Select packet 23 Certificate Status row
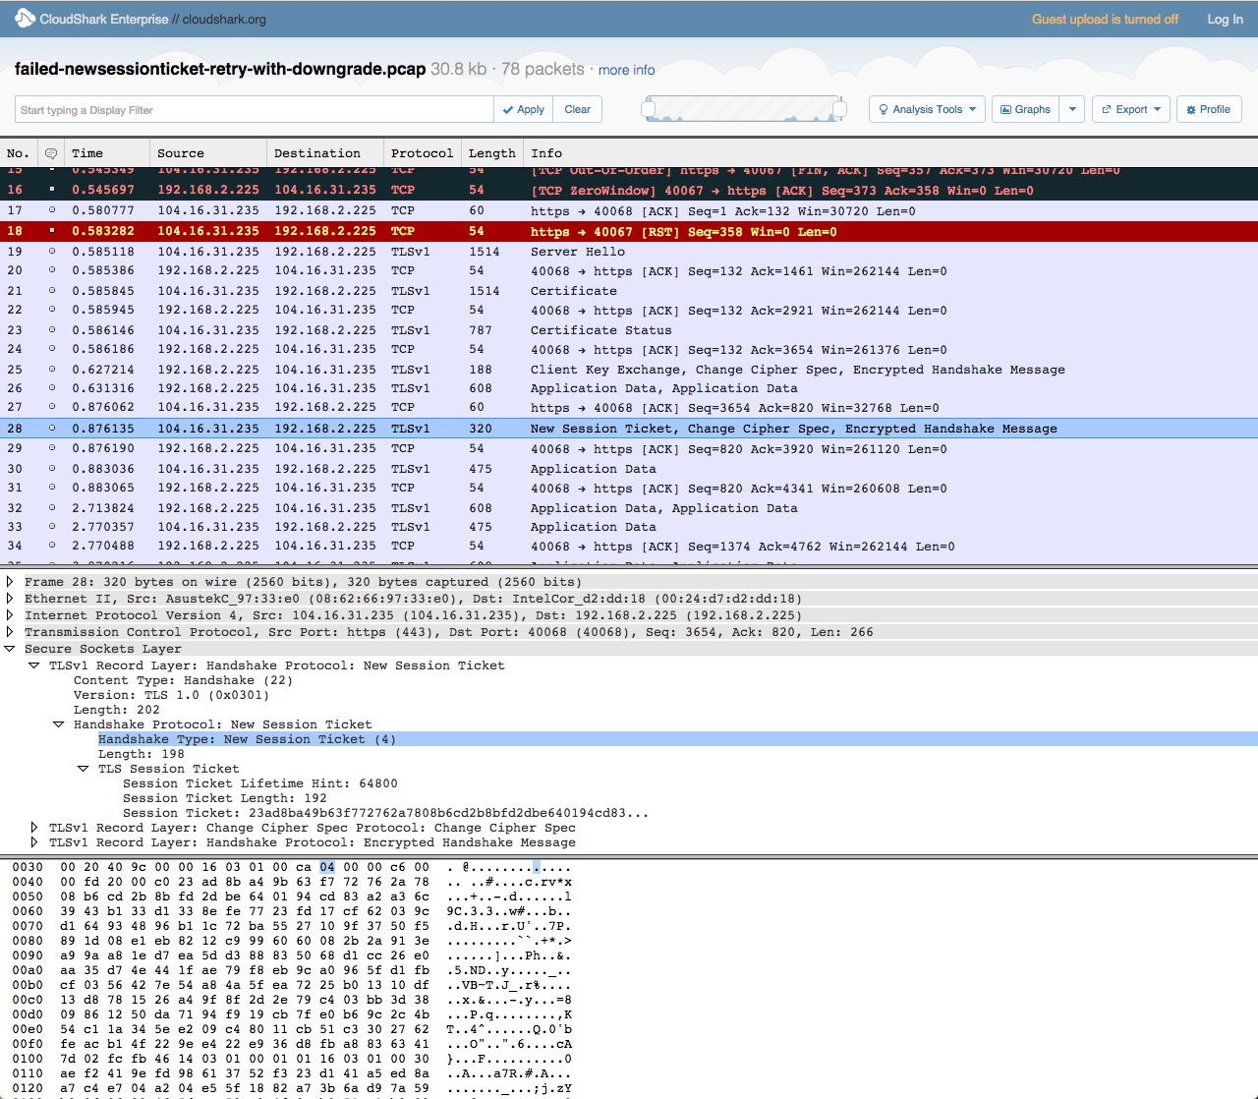 pos(629,330)
